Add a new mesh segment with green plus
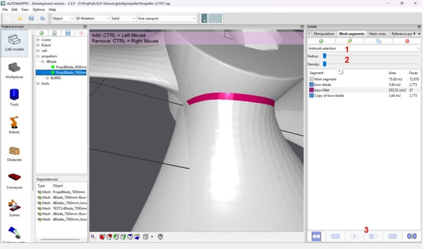Screen dimensions: 423x249 (321, 41)
